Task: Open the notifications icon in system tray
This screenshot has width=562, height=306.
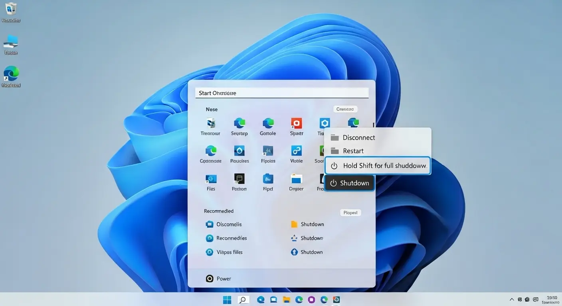Action: pos(536,300)
